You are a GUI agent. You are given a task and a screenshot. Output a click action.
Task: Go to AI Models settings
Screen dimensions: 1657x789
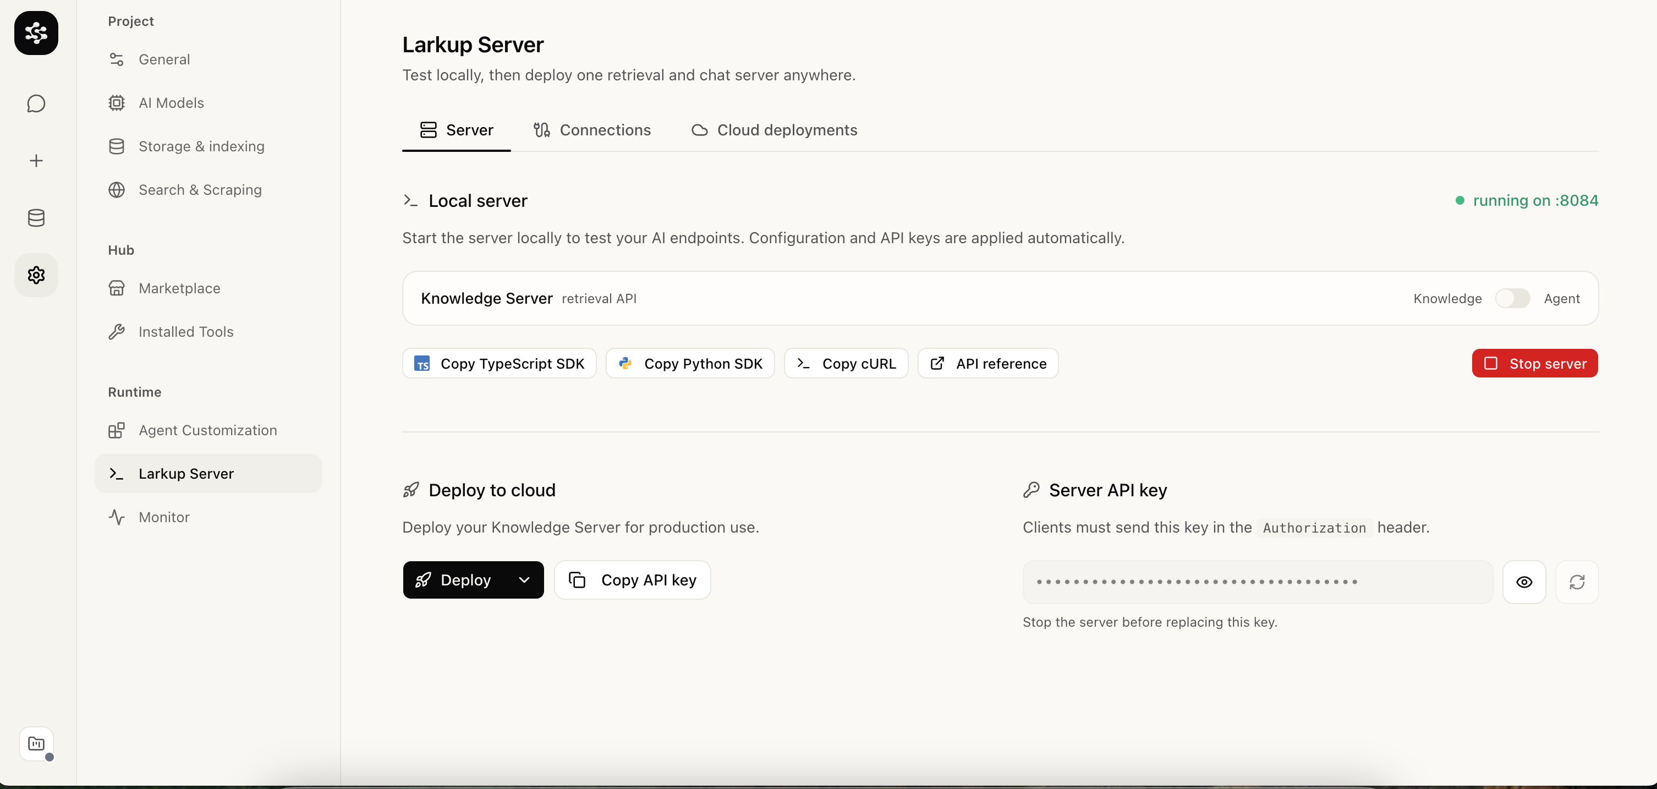pos(209,103)
